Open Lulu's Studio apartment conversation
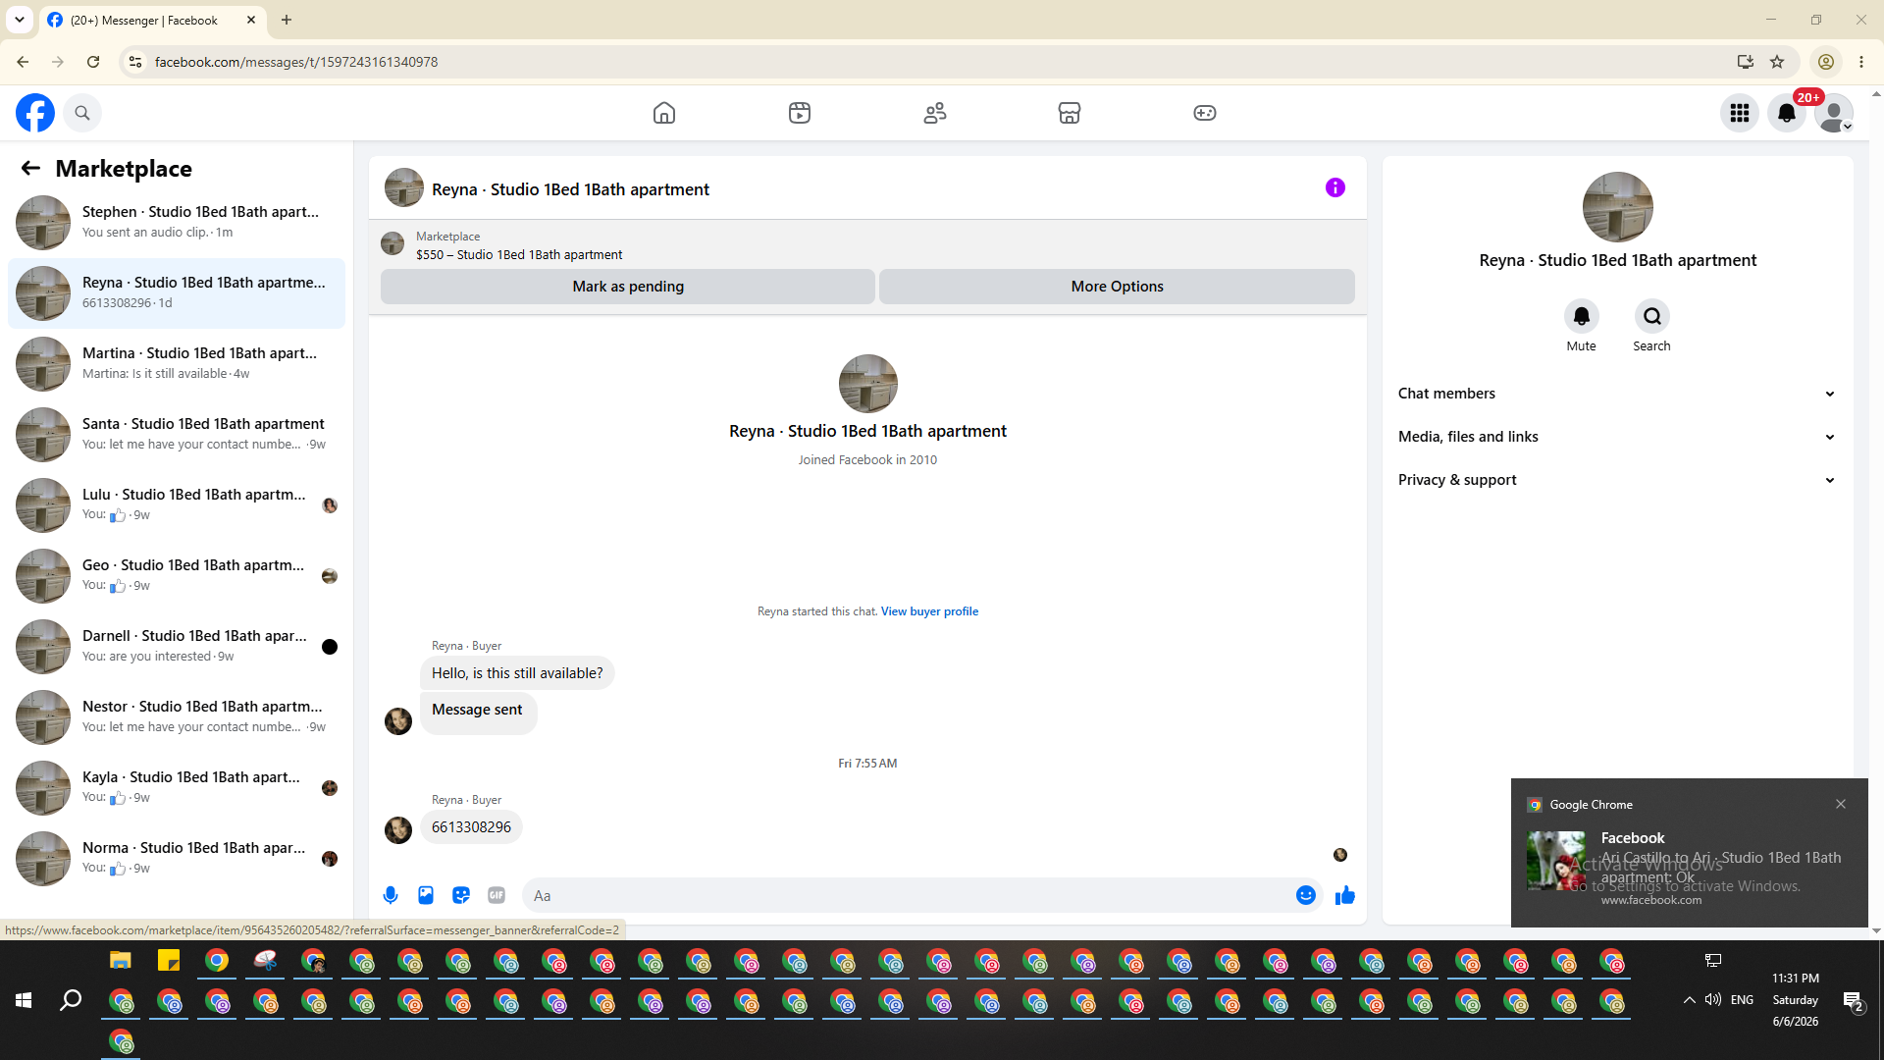Screen dimensions: 1884x1060 [177, 504]
